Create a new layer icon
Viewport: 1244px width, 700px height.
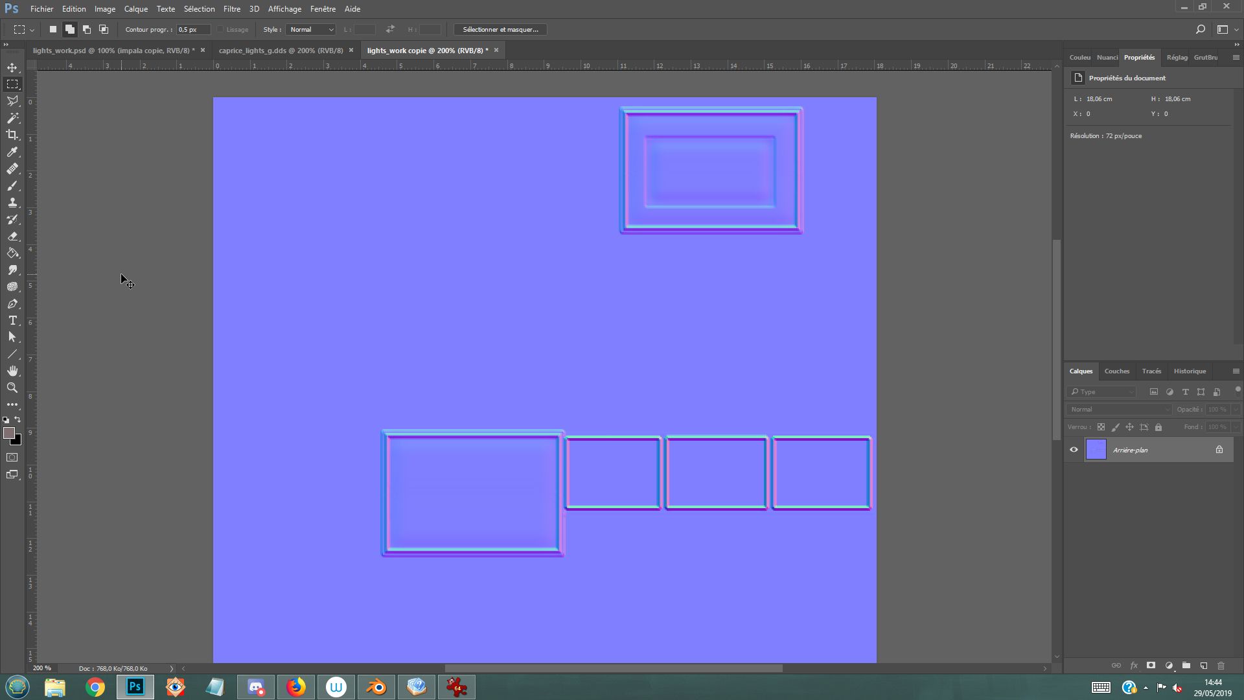[1203, 666]
